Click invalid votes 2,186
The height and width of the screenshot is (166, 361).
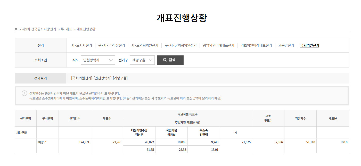[279, 142]
